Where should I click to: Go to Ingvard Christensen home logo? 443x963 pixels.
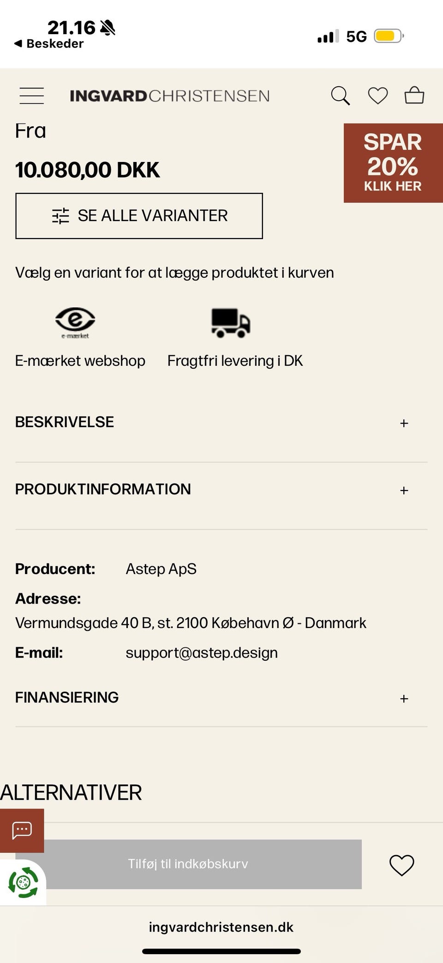[x=169, y=96]
